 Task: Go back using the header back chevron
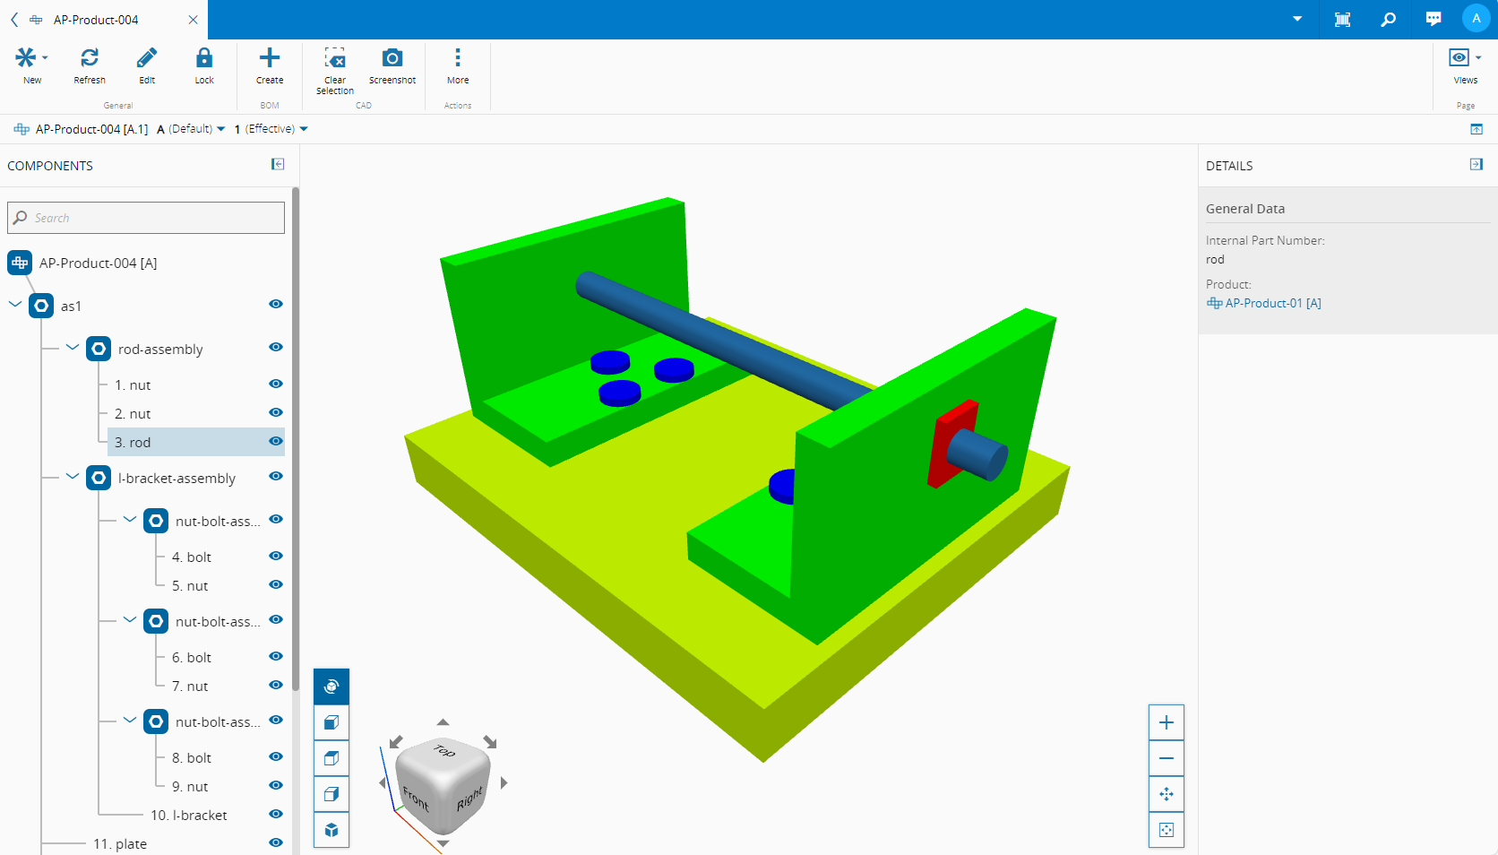coord(14,20)
